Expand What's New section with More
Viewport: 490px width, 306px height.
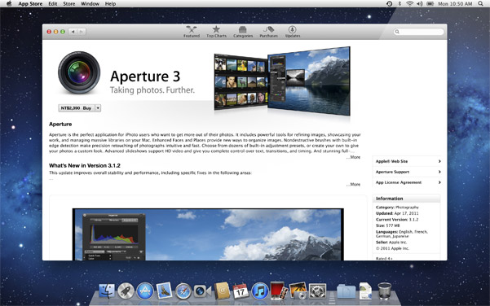pos(354,185)
